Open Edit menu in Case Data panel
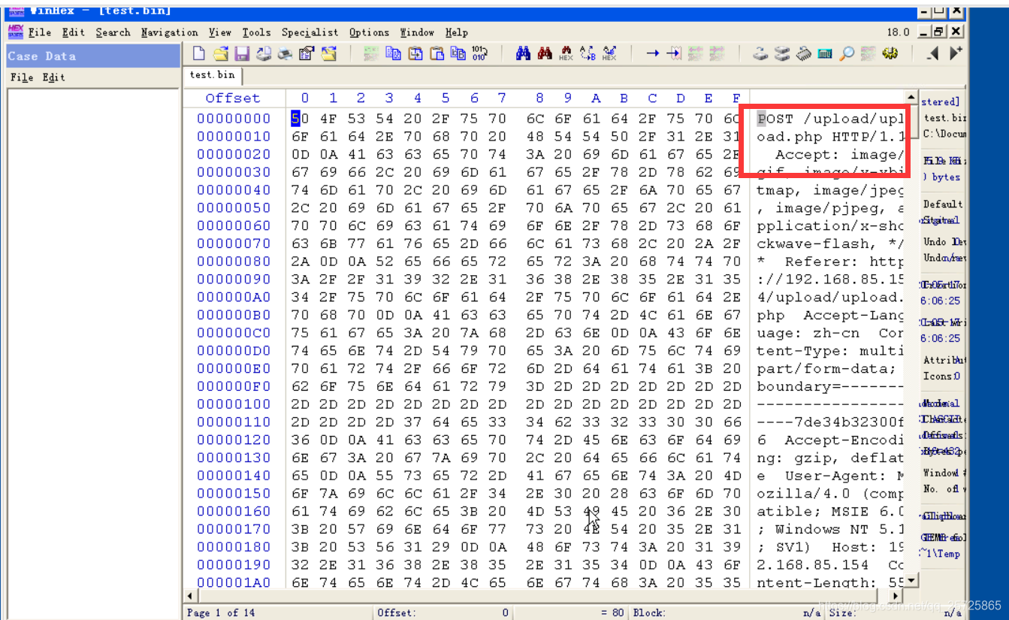 53,77
